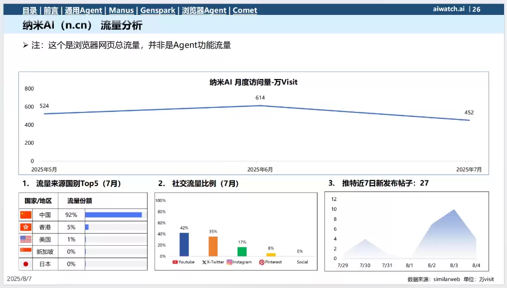This screenshot has height=288, width=507.
Task: Click the 614 data label
Action: [260, 97]
